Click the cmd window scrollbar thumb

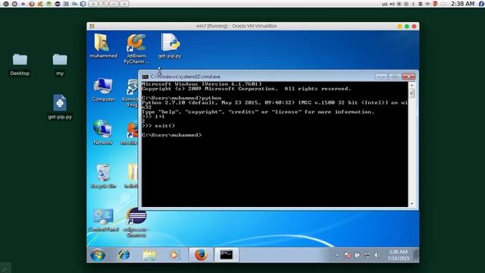point(411,93)
